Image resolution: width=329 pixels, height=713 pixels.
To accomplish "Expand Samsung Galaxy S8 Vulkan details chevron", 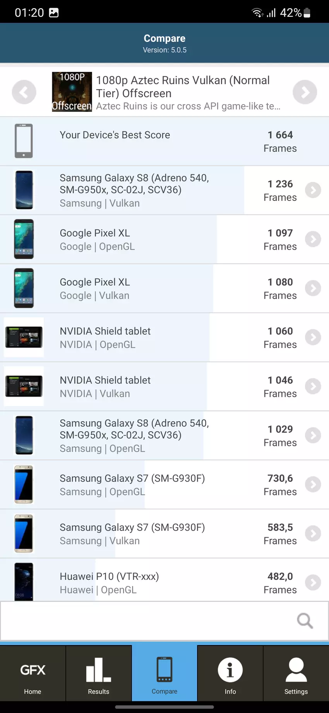I will (313, 190).
